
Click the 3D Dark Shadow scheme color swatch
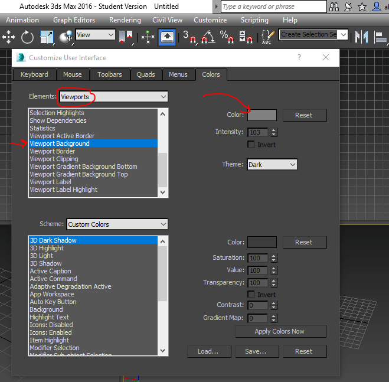point(262,242)
